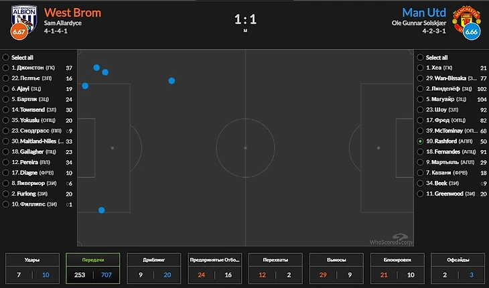This screenshot has width=489, height=288.
Task: Click the blue 6.66 team rating badge
Action: tap(472, 31)
